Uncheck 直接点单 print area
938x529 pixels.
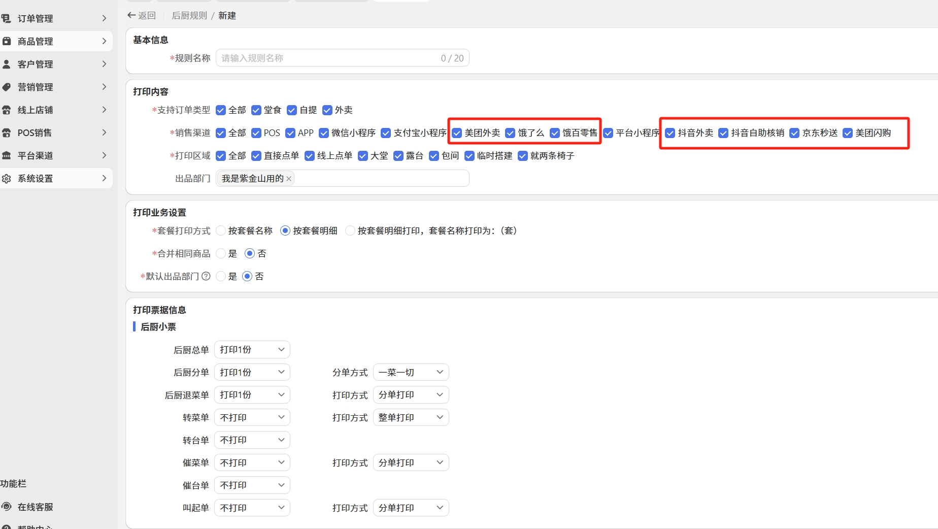256,156
